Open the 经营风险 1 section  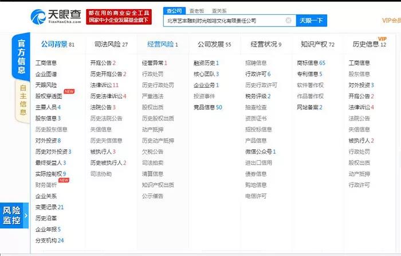(163, 44)
